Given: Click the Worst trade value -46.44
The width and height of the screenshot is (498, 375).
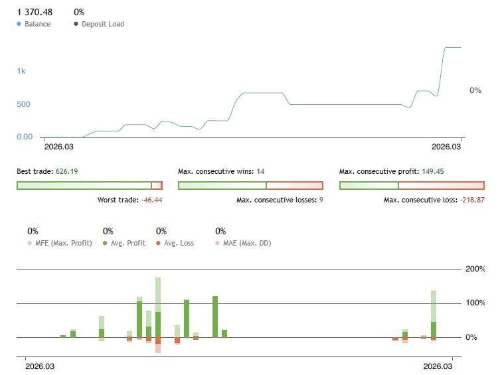Looking at the screenshot, I should point(151,200).
